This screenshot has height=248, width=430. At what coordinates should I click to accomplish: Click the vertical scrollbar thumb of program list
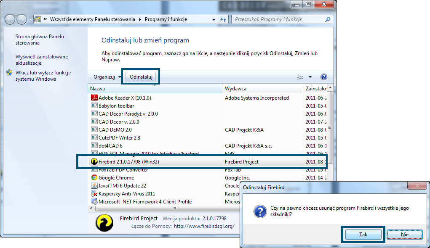point(330,127)
